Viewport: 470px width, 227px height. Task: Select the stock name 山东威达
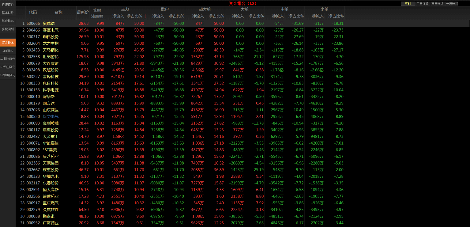click(51, 110)
